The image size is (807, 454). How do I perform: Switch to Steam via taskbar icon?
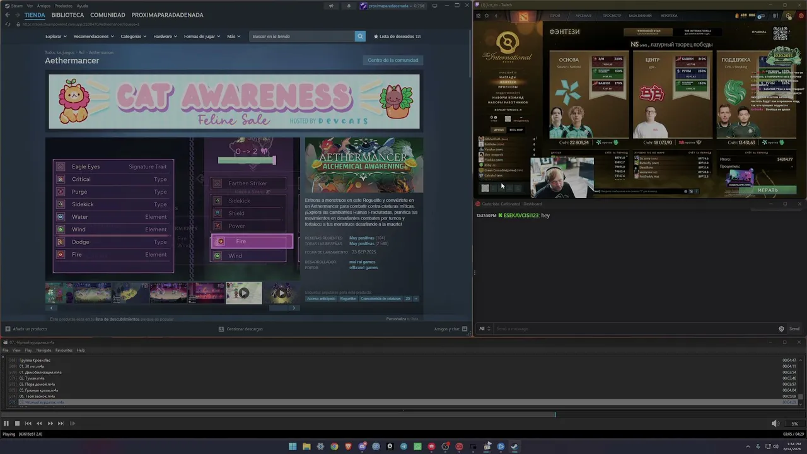tap(514, 446)
